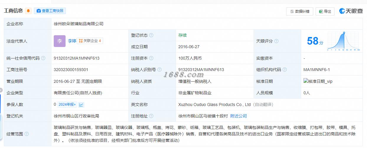Click the 天眼查 logo
The width and height of the screenshot is (367, 148).
click(x=351, y=11)
